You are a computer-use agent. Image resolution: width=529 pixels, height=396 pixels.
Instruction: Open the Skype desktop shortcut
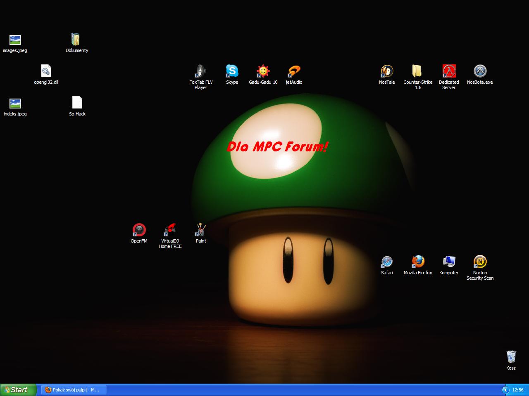click(232, 71)
